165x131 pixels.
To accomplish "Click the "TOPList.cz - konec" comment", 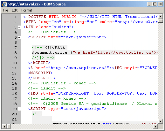I will pyautogui.click(x=62, y=83).
